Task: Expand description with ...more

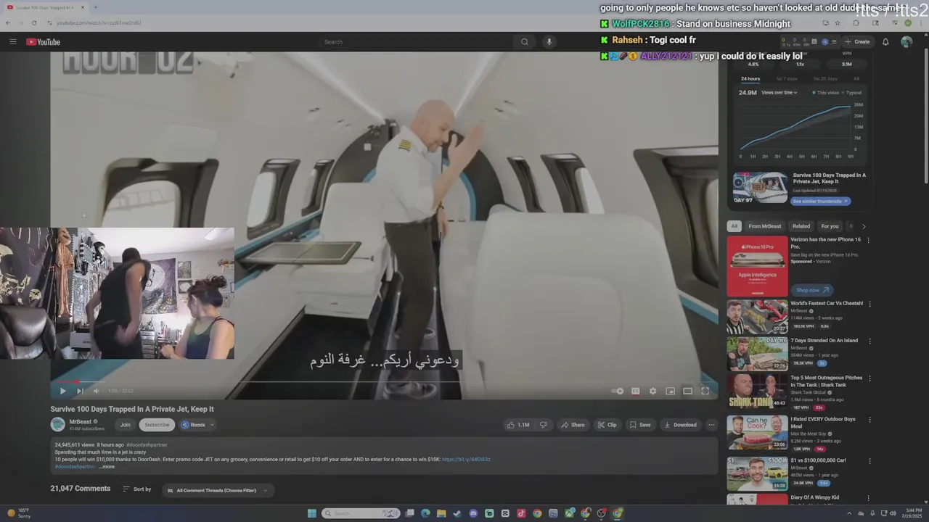Action: coord(106,467)
